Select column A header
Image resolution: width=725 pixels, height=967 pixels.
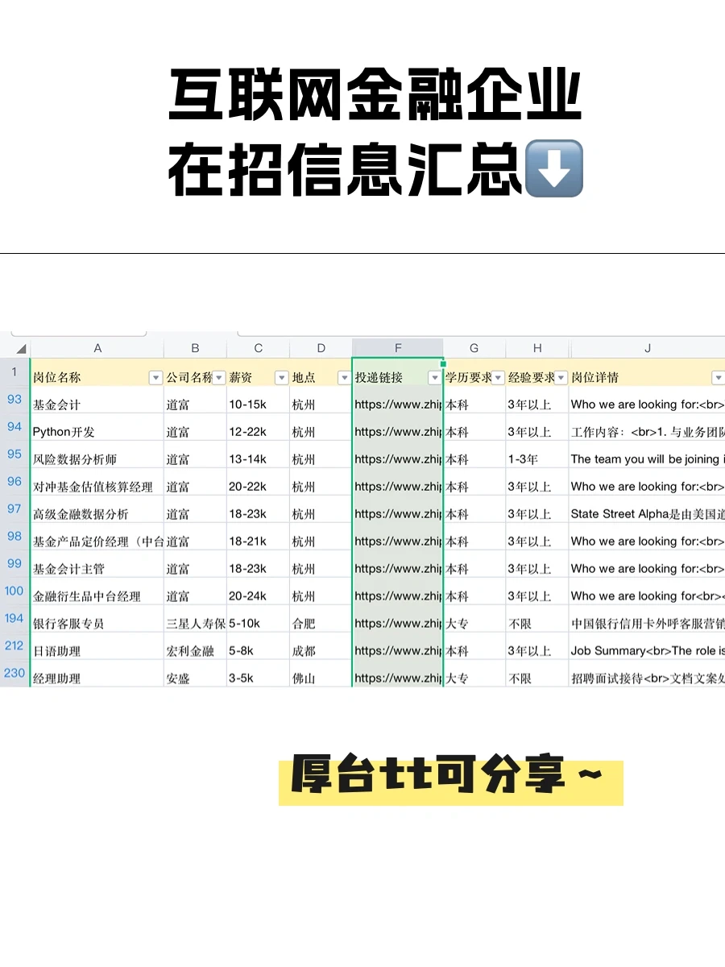[x=97, y=347]
